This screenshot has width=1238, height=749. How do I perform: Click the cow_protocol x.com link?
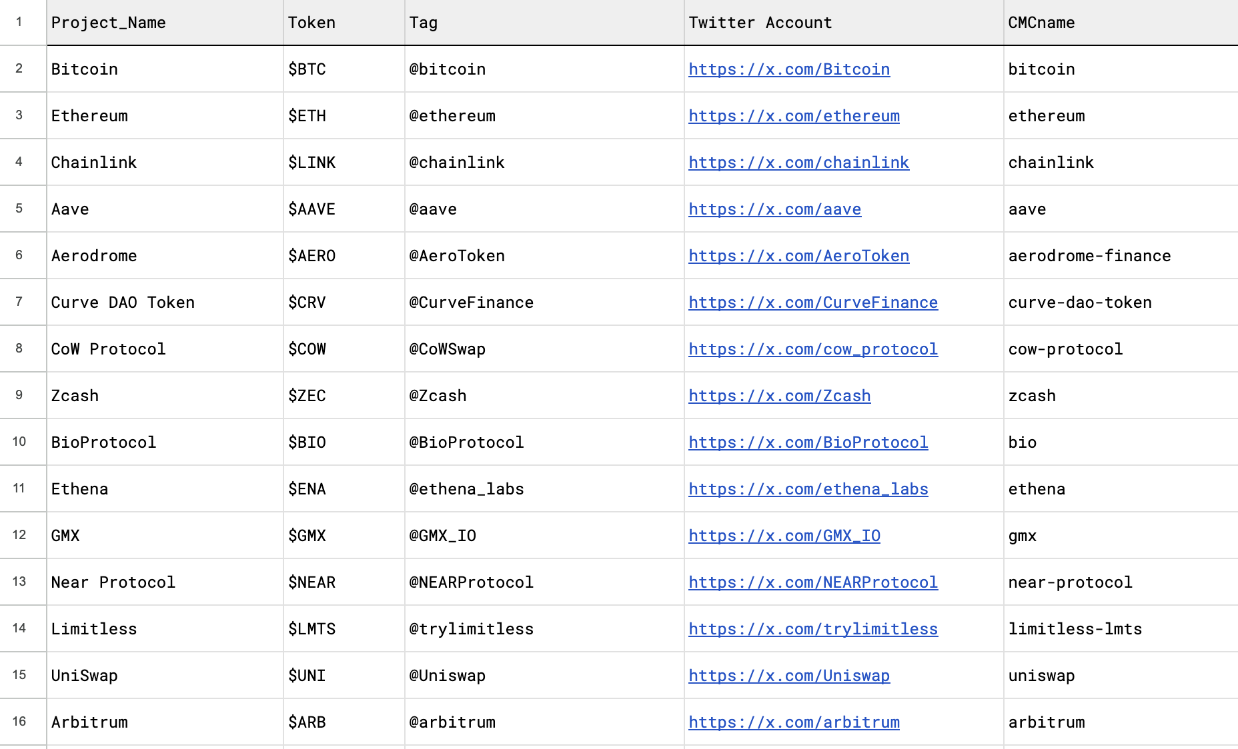[x=812, y=349]
